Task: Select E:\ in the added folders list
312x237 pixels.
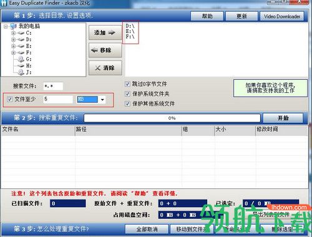Action: coord(130,31)
